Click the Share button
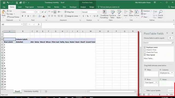Viewport: 175px width, 98px height. point(171,7)
